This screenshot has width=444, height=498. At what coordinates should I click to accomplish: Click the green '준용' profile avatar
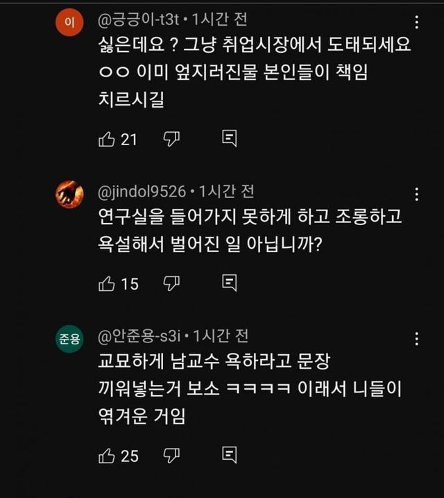(x=69, y=339)
